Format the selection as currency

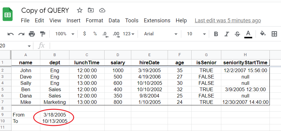[x=84, y=34]
